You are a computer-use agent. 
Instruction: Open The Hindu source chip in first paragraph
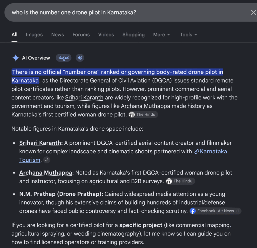[143, 114]
